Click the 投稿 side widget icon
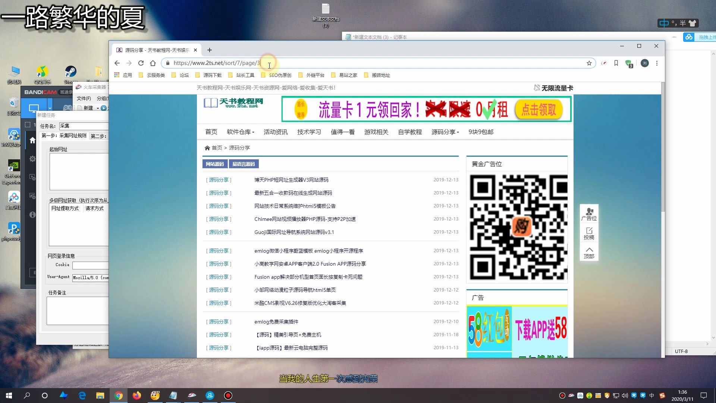The width and height of the screenshot is (716, 403). [589, 233]
